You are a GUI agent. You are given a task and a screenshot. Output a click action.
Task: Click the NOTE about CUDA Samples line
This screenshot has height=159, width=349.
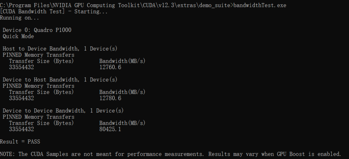pos(170,154)
